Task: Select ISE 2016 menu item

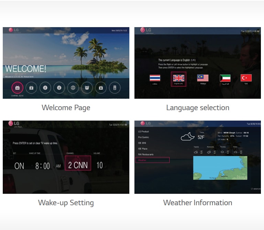Action: (142, 143)
